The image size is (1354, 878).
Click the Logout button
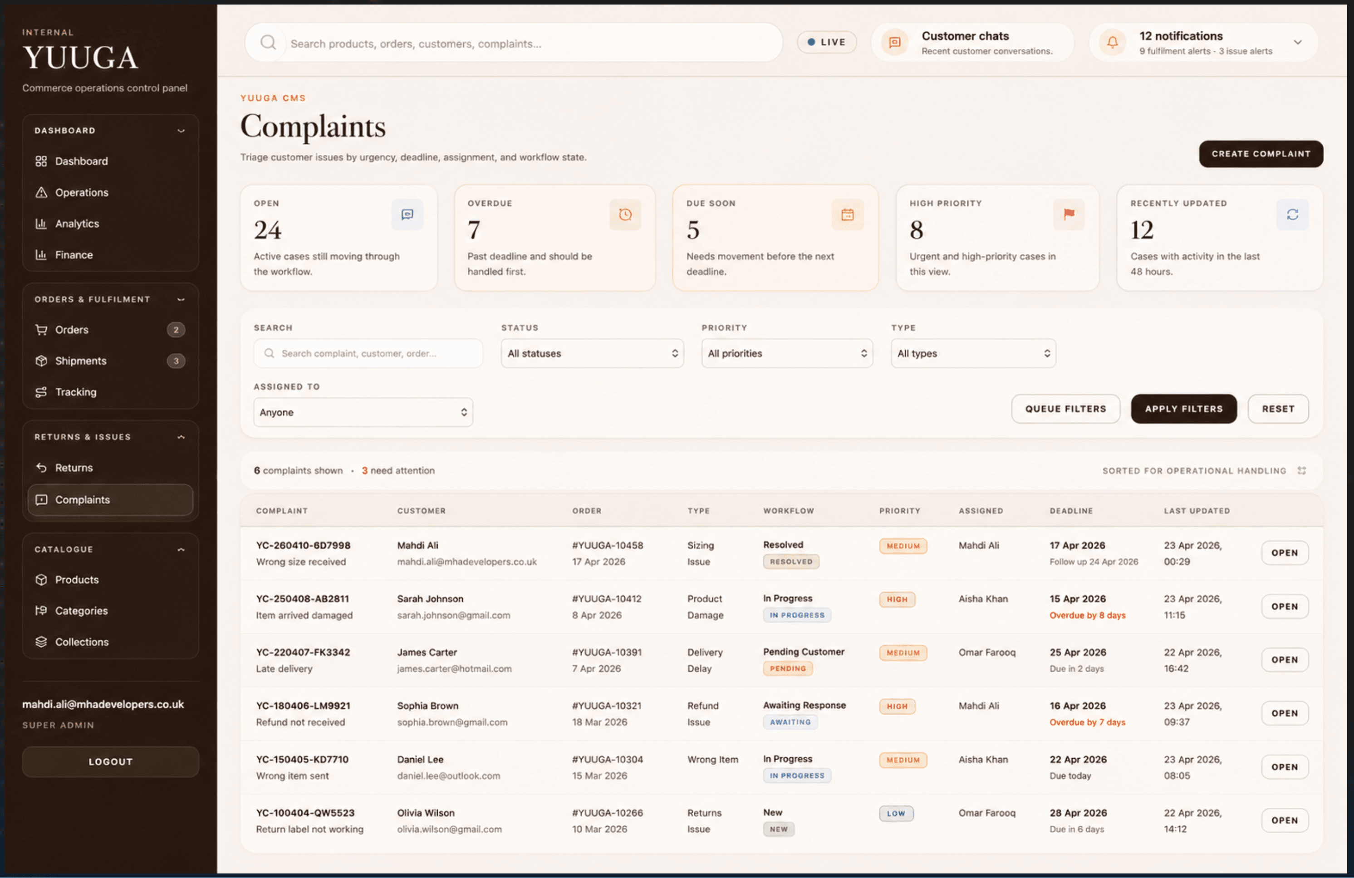pyautogui.click(x=110, y=762)
